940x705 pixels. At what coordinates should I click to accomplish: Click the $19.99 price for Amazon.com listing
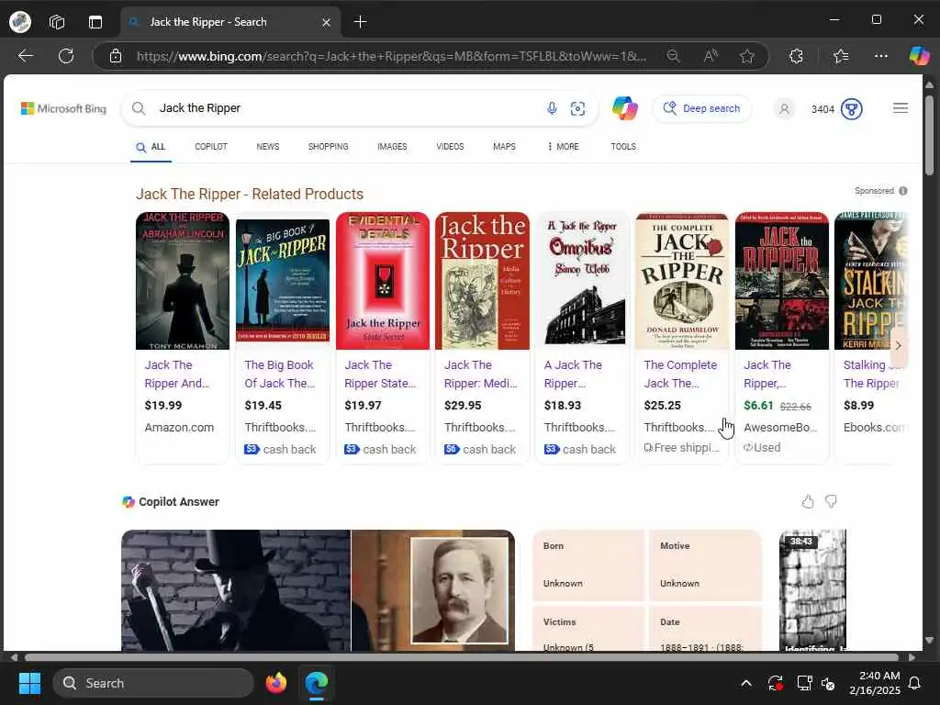(x=163, y=405)
